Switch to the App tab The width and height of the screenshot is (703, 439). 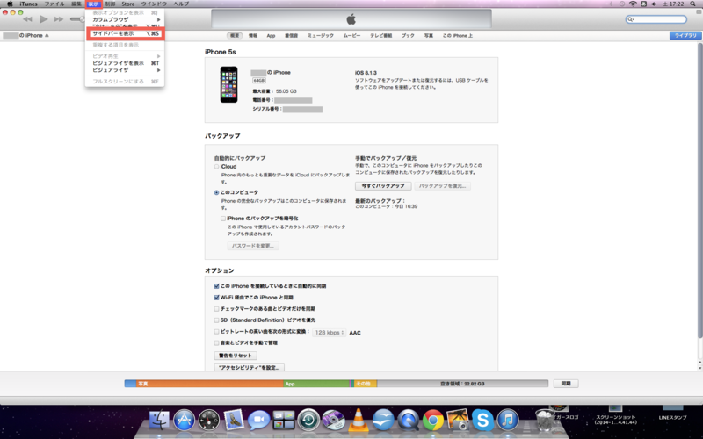pyautogui.click(x=271, y=35)
